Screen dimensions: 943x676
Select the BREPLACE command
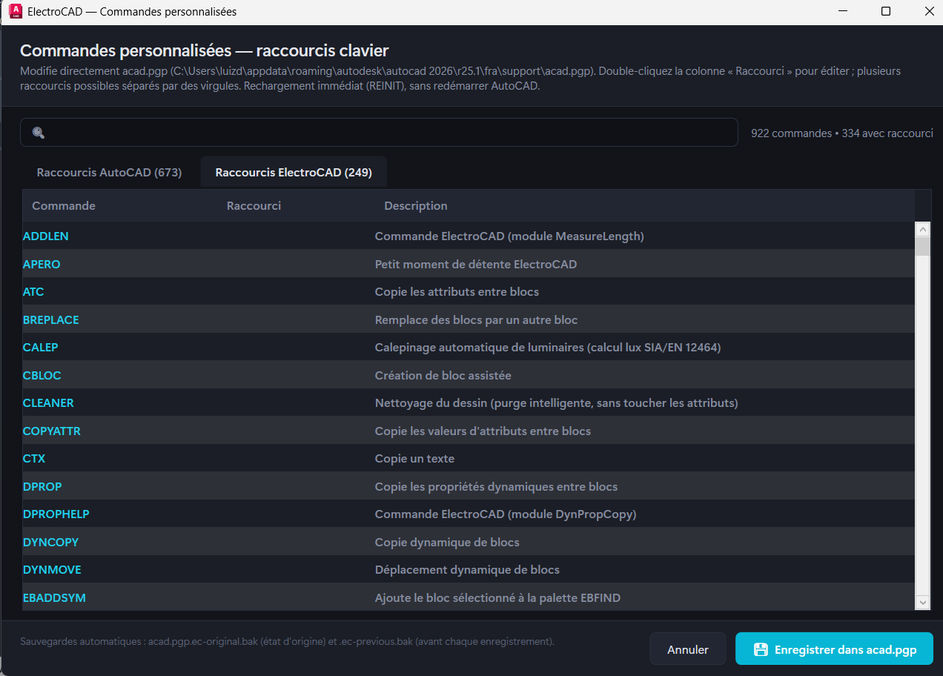(51, 319)
